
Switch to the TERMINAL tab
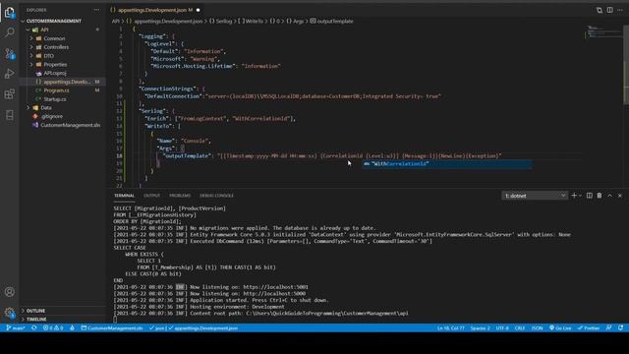tap(124, 196)
